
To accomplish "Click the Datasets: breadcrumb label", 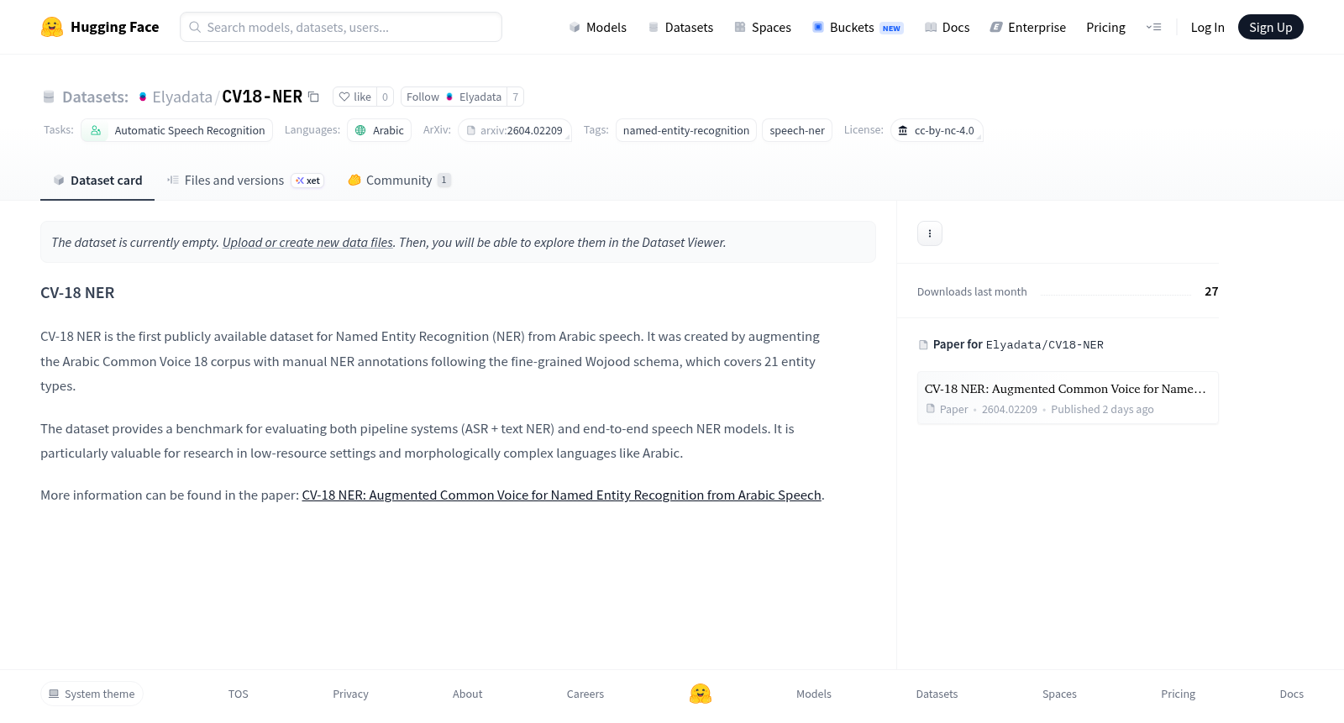I will click(95, 97).
